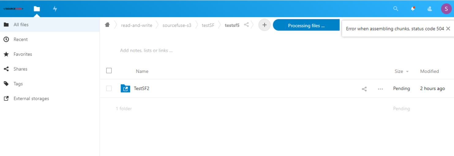Click the SourceFuse logo
The width and height of the screenshot is (454, 156).
[13, 9]
